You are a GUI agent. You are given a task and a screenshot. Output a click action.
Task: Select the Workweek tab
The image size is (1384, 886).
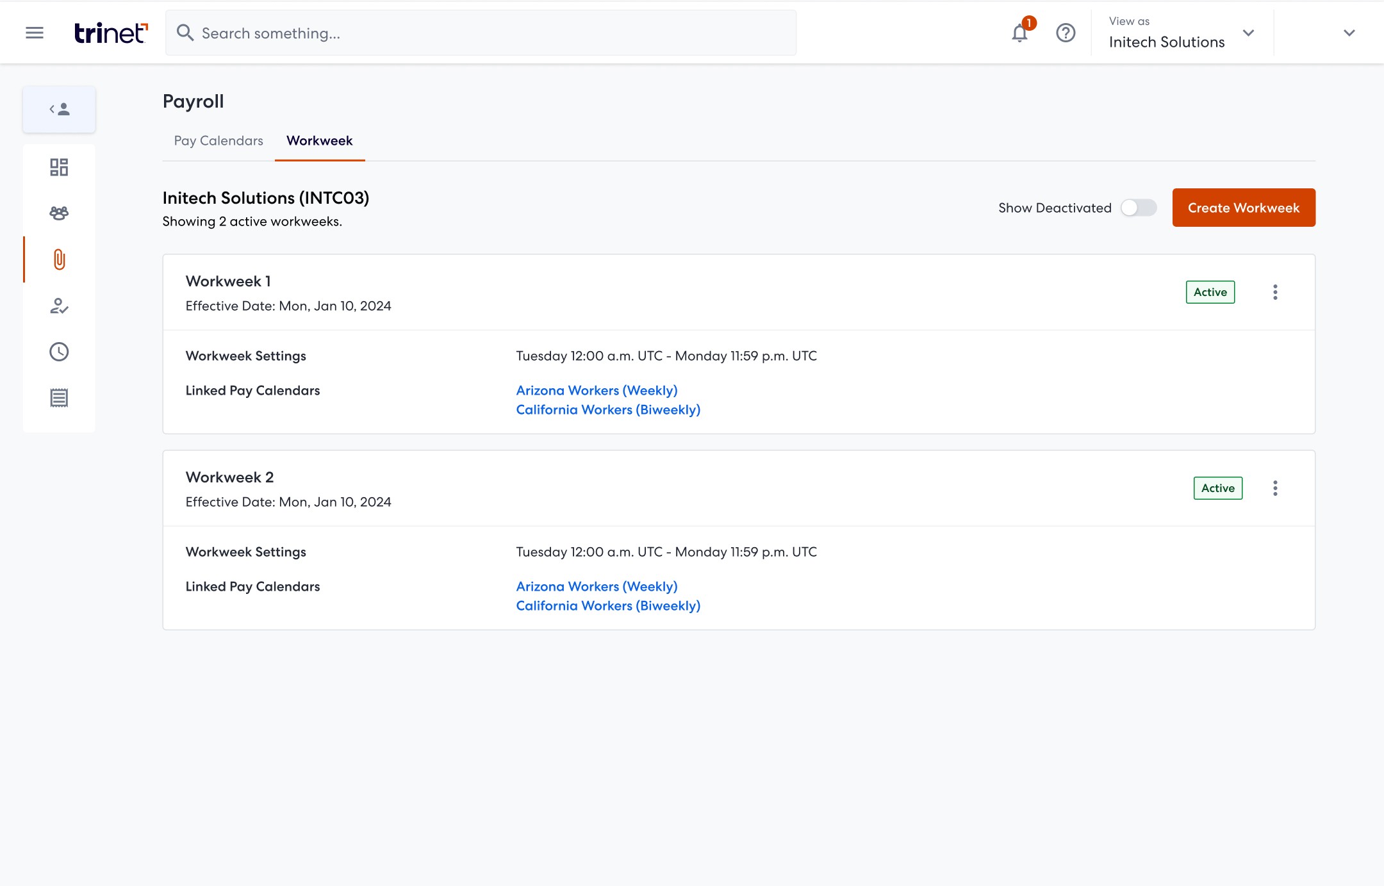pos(319,141)
